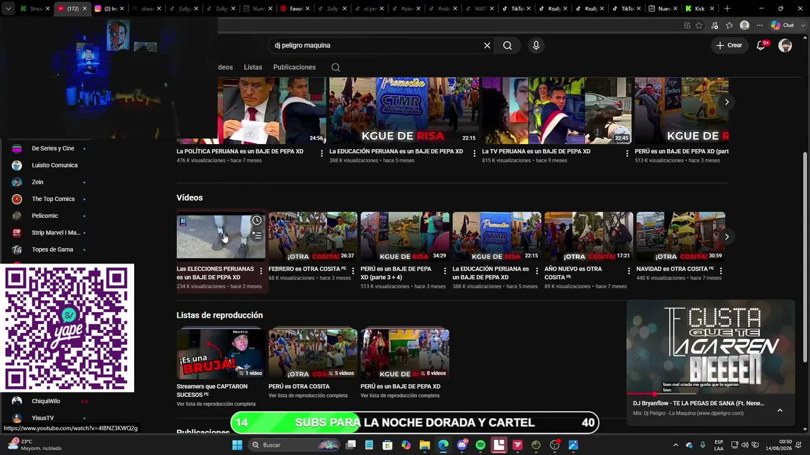Select the Publicaciones channel tab

[x=294, y=67]
